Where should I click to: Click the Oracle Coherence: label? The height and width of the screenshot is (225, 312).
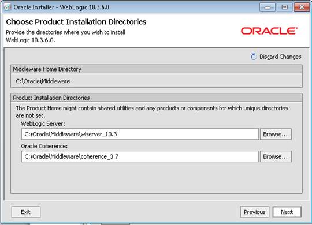click(44, 146)
